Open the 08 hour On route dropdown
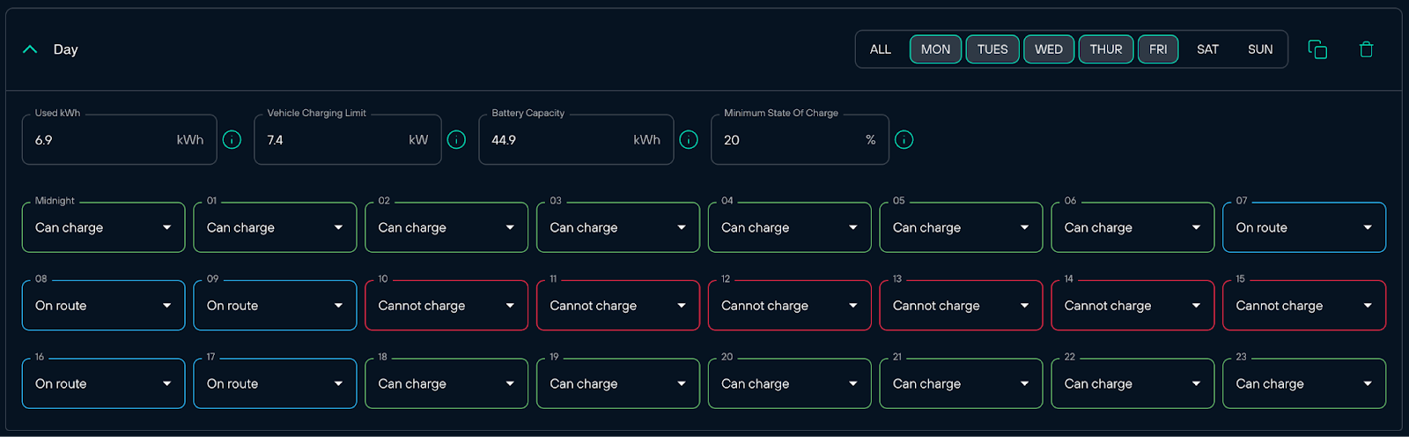 pyautogui.click(x=103, y=306)
